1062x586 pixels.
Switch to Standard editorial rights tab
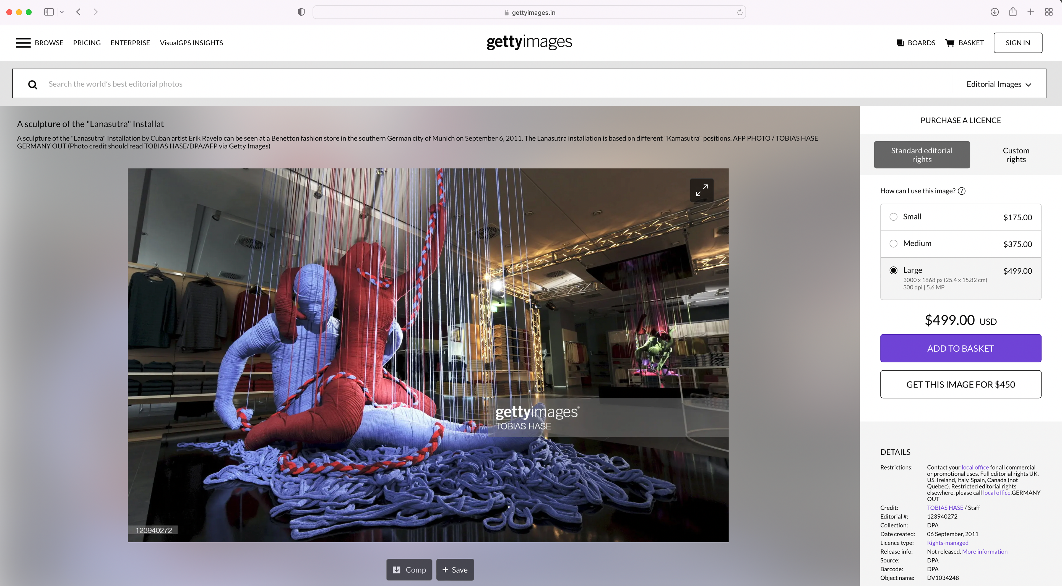pyautogui.click(x=922, y=155)
